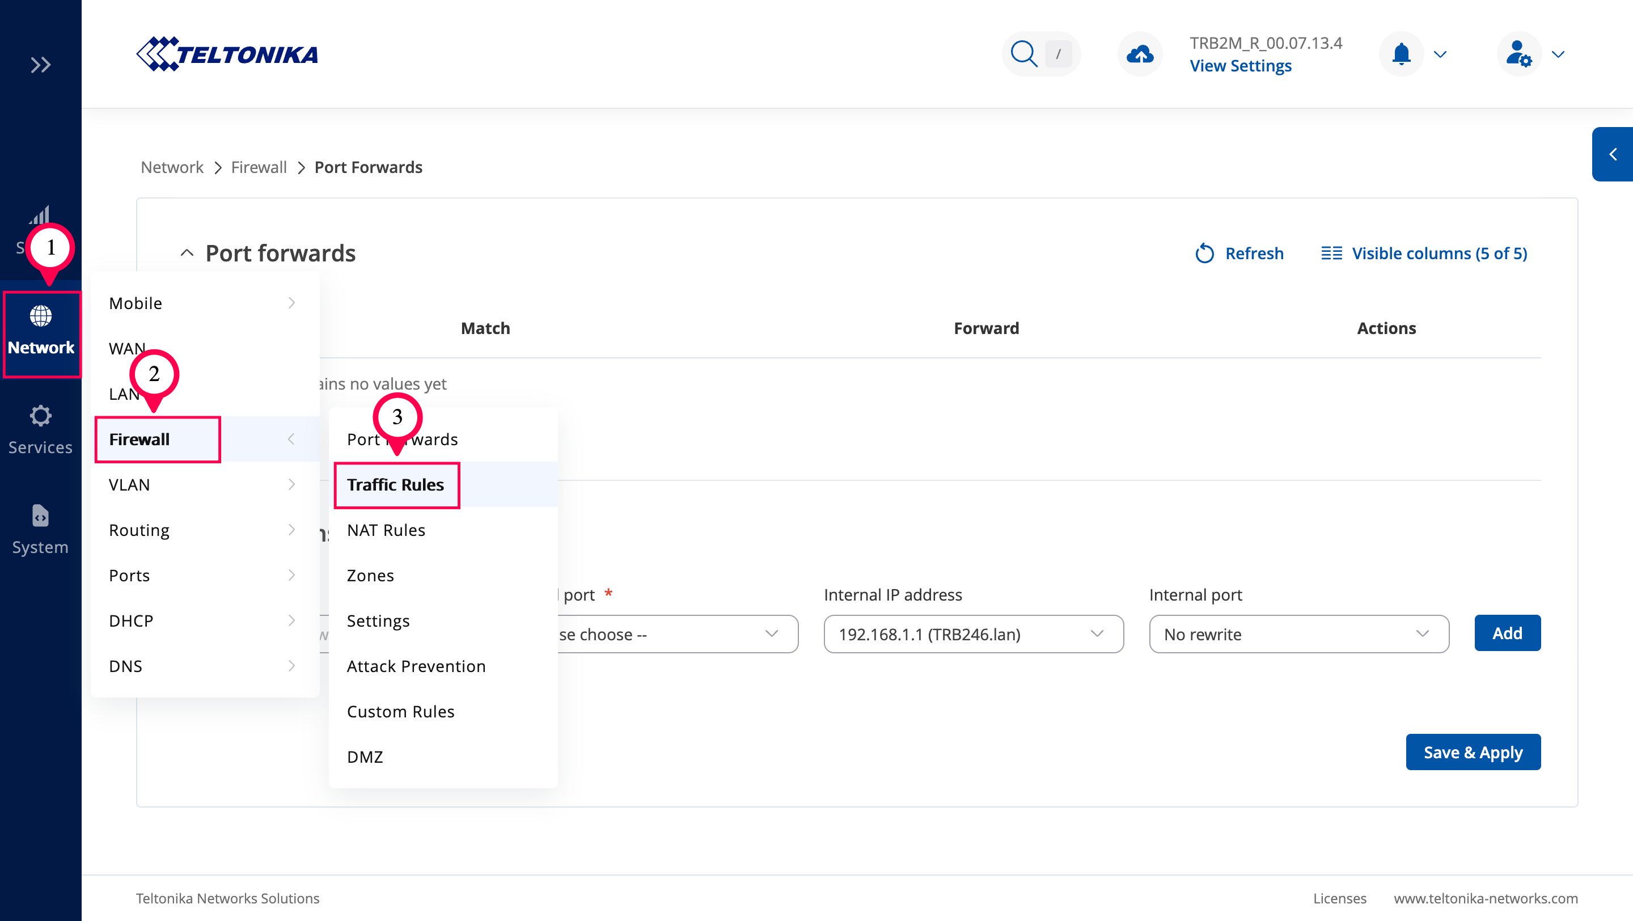
Task: Open the Internal IP address dropdown
Action: tap(973, 634)
